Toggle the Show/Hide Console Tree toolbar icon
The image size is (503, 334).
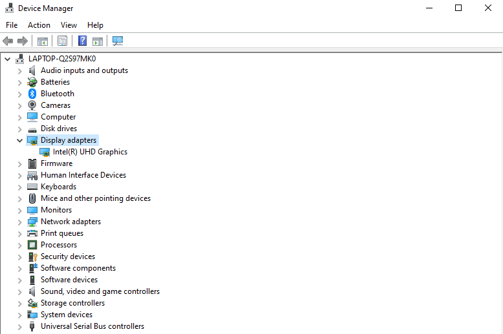pyautogui.click(x=42, y=41)
